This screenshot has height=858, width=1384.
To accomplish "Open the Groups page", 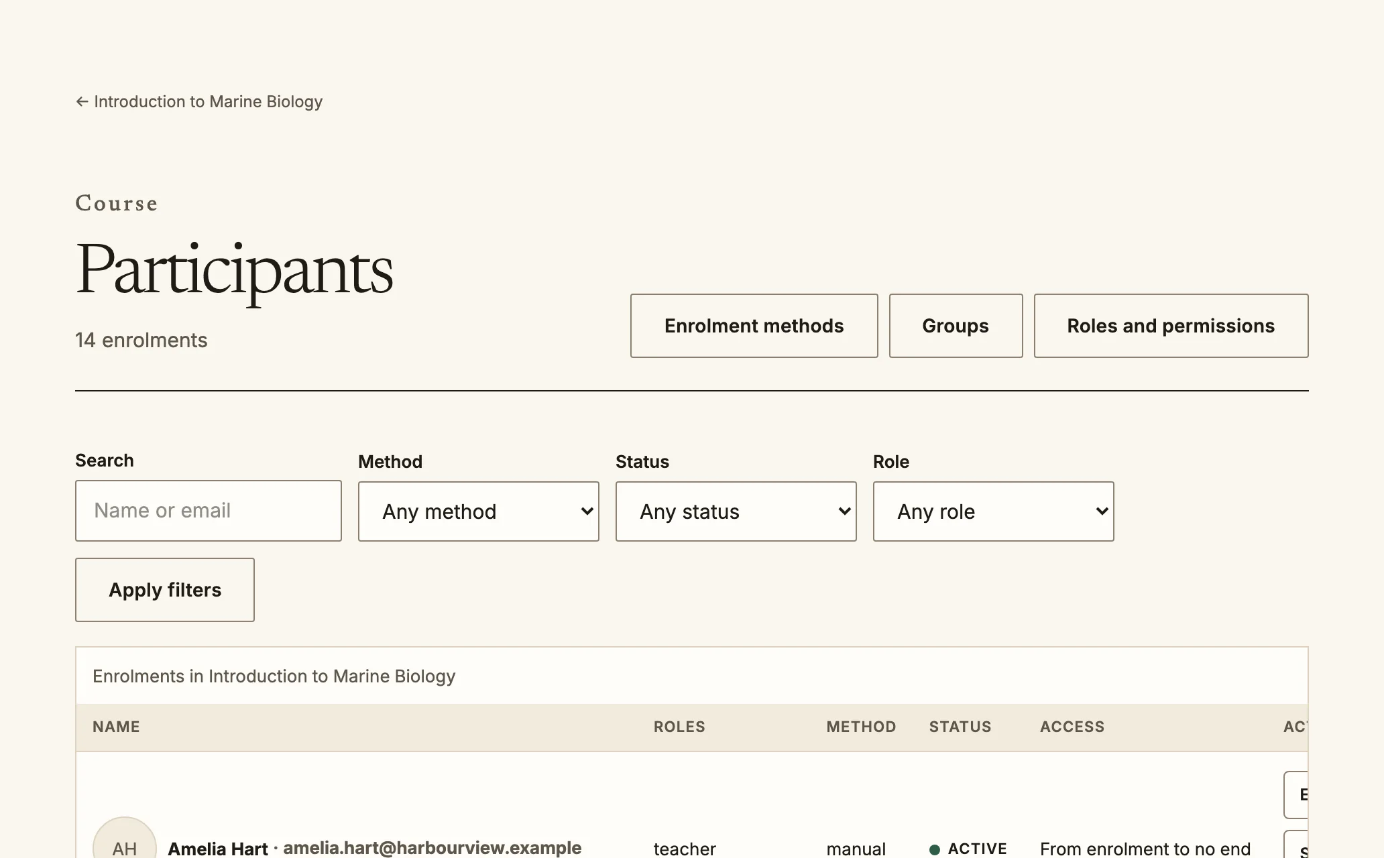I will click(956, 326).
